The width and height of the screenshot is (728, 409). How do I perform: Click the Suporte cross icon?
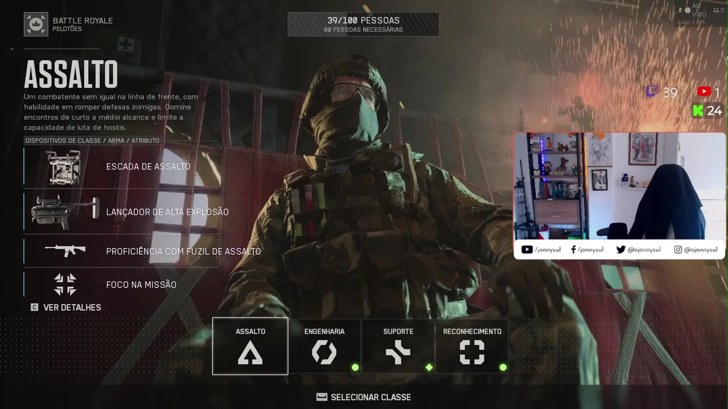[398, 352]
